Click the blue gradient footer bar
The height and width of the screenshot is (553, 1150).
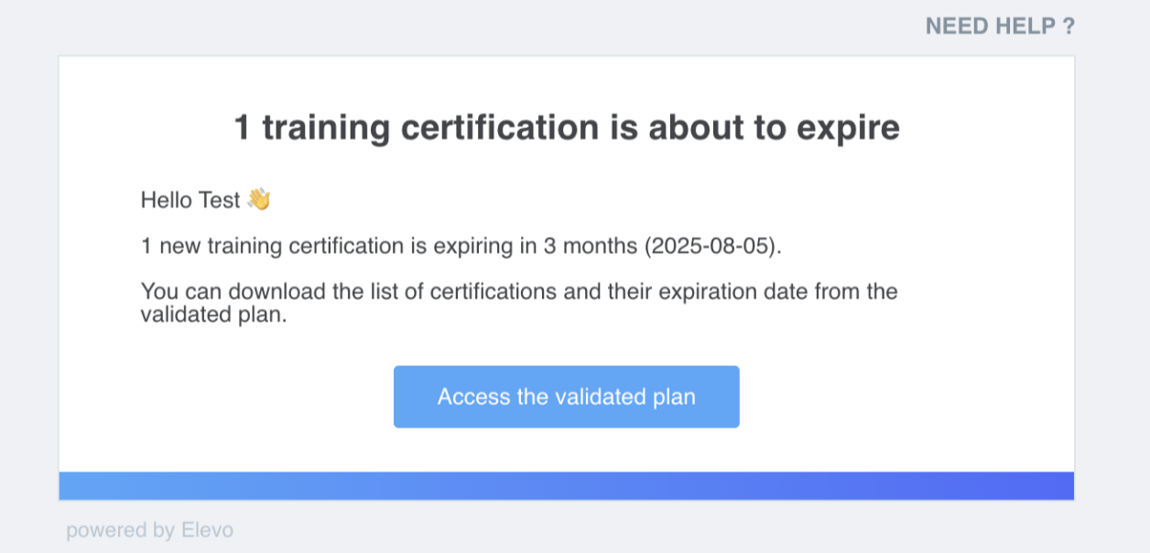coord(566,486)
